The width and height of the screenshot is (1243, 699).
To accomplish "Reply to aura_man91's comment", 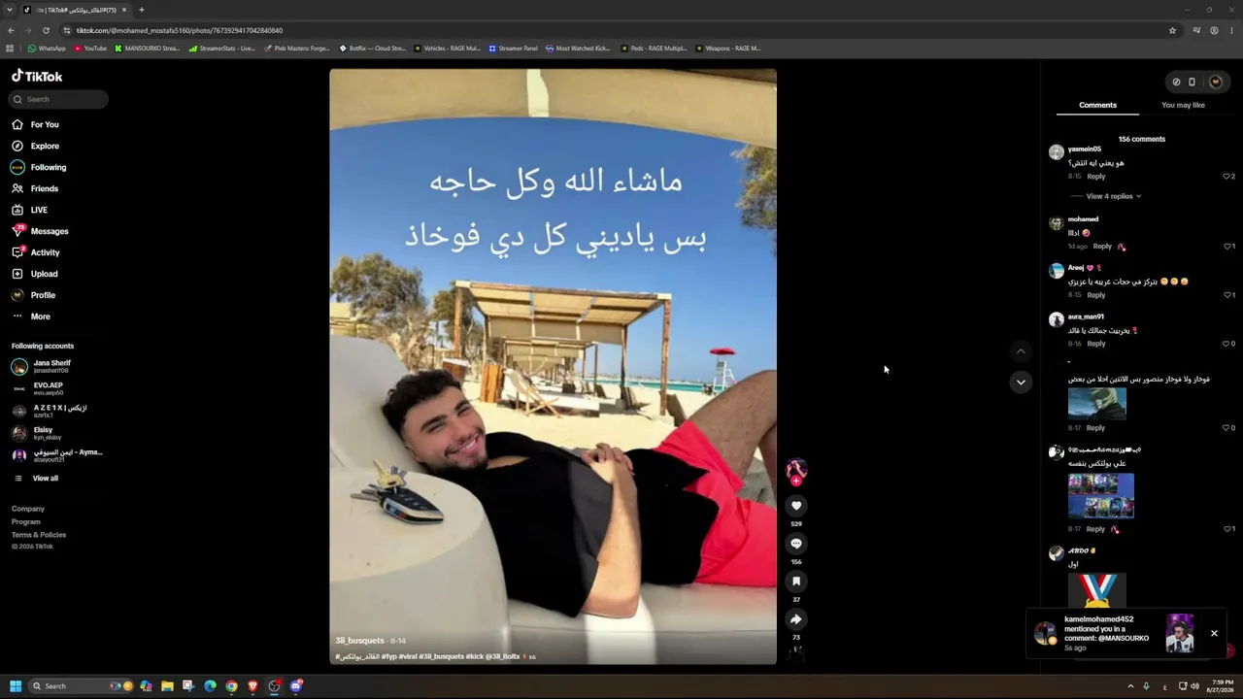I will pos(1095,344).
